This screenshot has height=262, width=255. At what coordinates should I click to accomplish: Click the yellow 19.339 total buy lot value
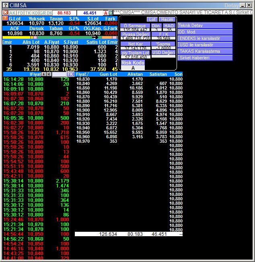[31, 69]
